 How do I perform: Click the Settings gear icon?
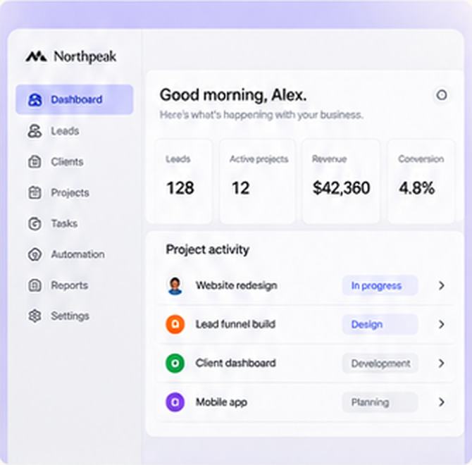coord(35,316)
